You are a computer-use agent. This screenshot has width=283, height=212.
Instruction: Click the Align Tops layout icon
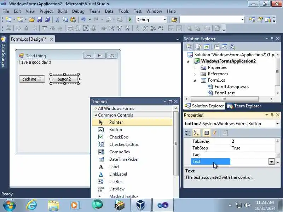coord(45,28)
